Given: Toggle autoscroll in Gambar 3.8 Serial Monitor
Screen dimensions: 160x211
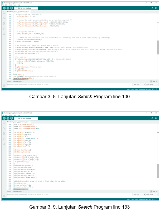Looking at the screenshot, I should (151, 81).
